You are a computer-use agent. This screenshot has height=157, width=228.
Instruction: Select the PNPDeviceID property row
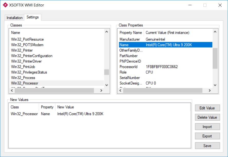pyautogui.click(x=166, y=61)
